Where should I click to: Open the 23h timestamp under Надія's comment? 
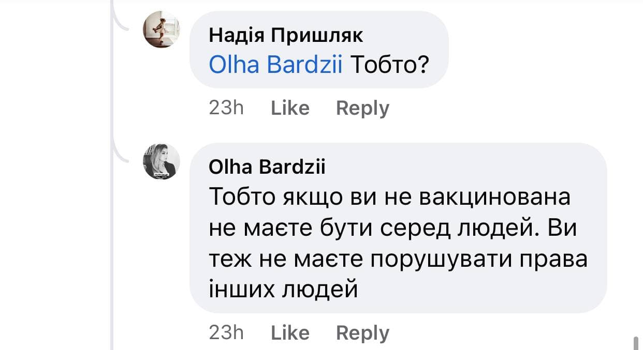pyautogui.click(x=226, y=108)
